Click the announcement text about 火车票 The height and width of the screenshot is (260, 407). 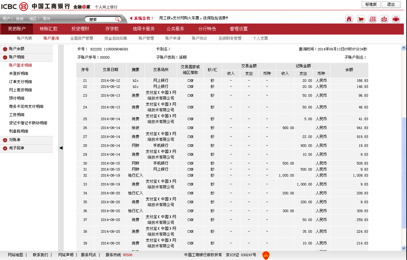tap(193, 18)
